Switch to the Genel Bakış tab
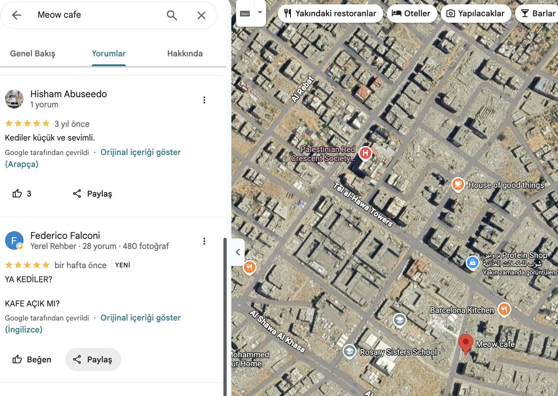Viewport: 558px width, 396px height. pos(33,54)
